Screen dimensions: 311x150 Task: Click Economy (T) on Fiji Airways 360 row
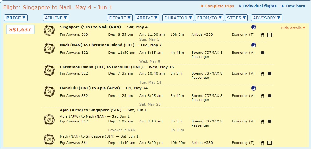coord(243,34)
